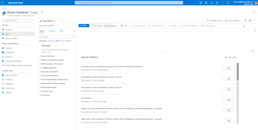Screen dimensions: 258x130
Task: Click the Queries History scrollbar thumb
Action: point(238,72)
